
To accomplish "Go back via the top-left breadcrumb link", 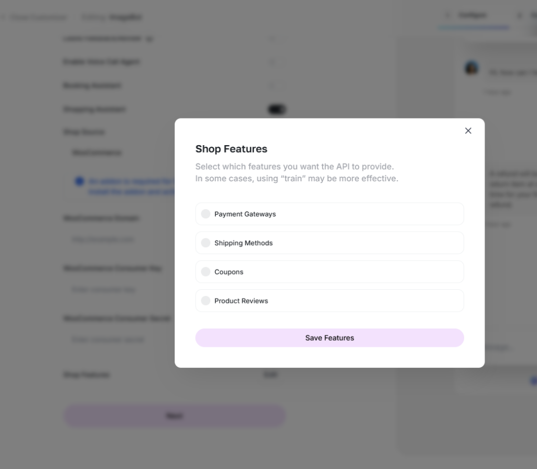I will [37, 17].
